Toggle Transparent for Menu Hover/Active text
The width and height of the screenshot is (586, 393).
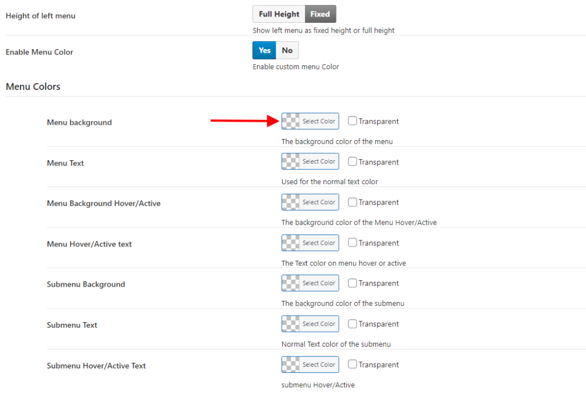[353, 243]
